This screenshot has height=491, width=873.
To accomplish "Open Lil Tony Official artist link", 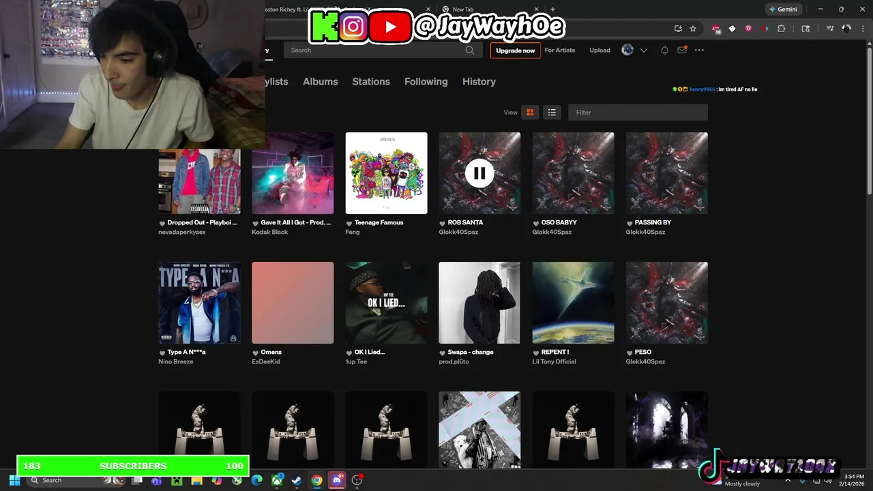I will pyautogui.click(x=554, y=361).
